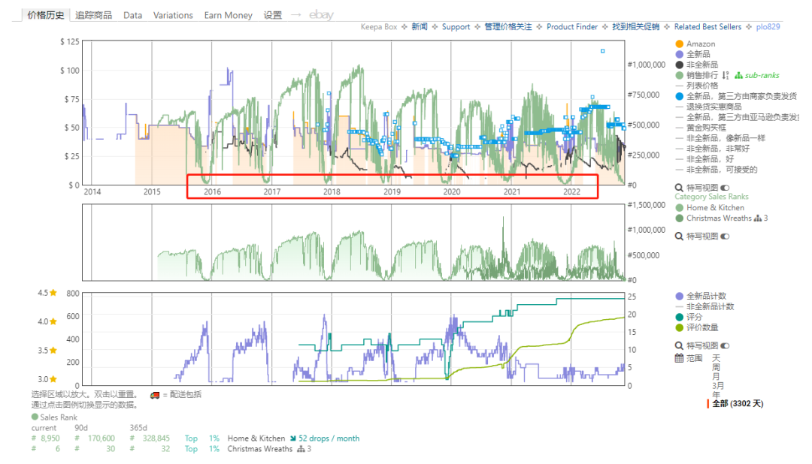Toggle the 评价数量 review count legend dot
This screenshot has width=812, height=464.
pyautogui.click(x=680, y=327)
